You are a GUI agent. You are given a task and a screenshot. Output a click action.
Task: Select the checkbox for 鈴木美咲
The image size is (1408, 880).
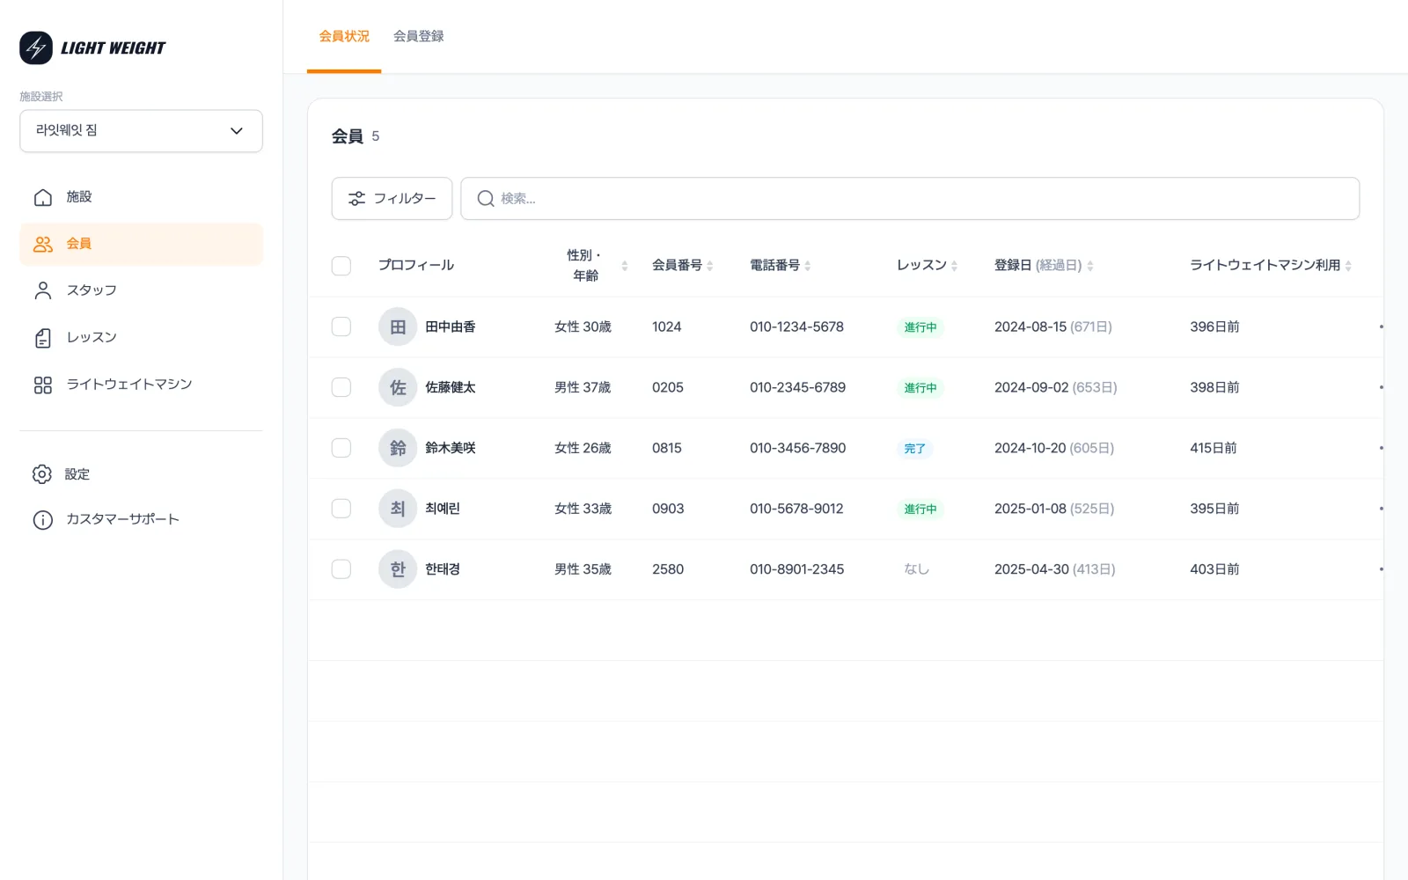[x=341, y=449]
